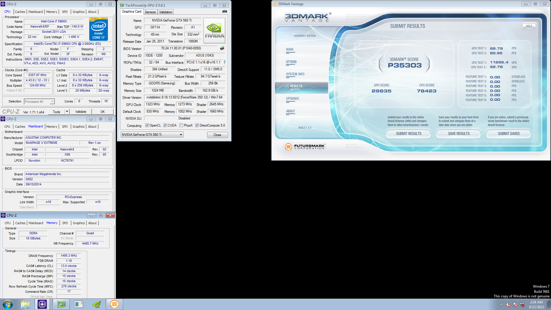Click the Help button in 3DMark Vantage
This screenshot has width=551, height=310.
click(529, 26)
